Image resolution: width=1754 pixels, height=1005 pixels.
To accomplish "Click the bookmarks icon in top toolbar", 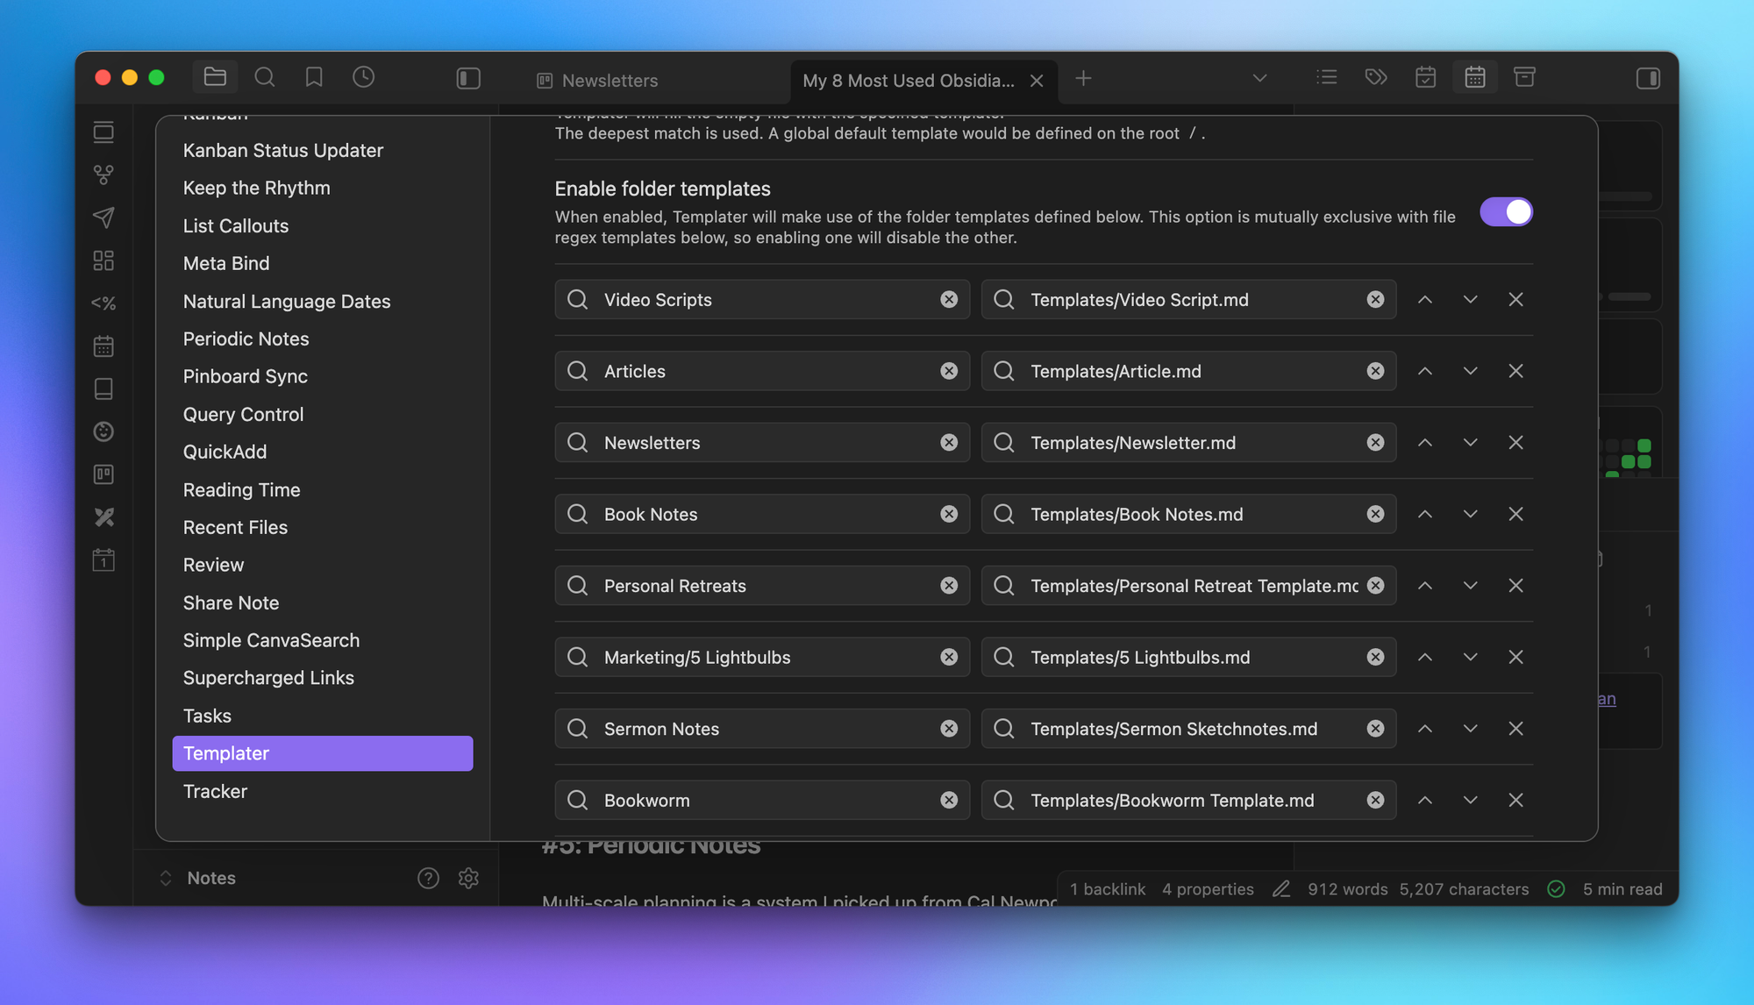I will point(314,78).
